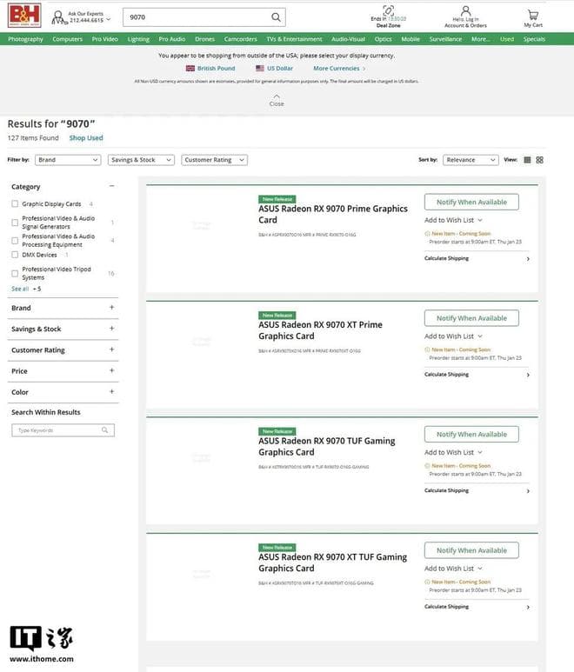Image resolution: width=574 pixels, height=672 pixels.
Task: Switch to list view icon
Action: 527,160
